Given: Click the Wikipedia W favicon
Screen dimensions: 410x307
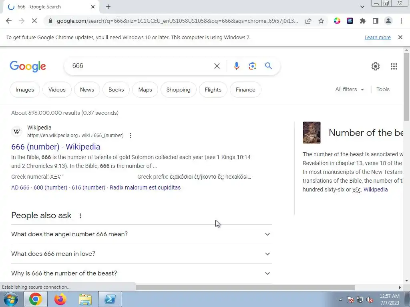Looking at the screenshot, I should (x=17, y=132).
